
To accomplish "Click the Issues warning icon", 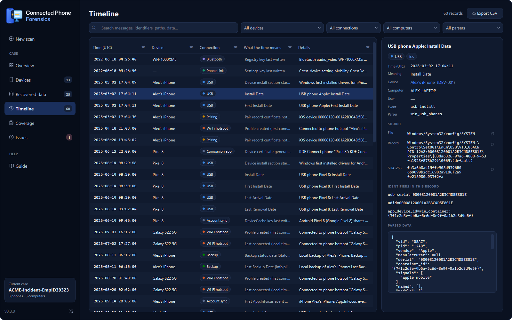I will pos(11,137).
